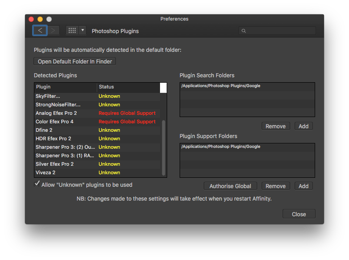This screenshot has height=260, width=349.
Task: Select Sharpener Pro 3: (1) RA... row
Action: click(97, 155)
